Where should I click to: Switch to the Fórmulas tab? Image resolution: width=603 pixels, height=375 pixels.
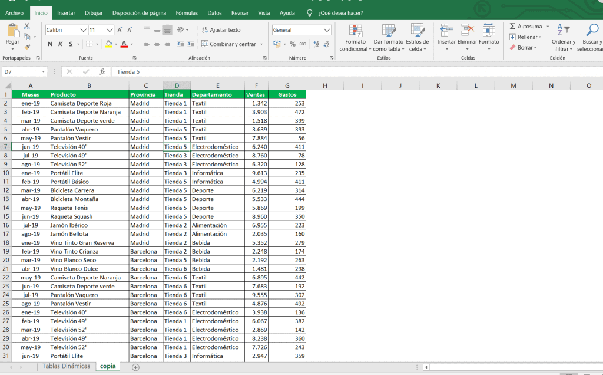tap(187, 13)
